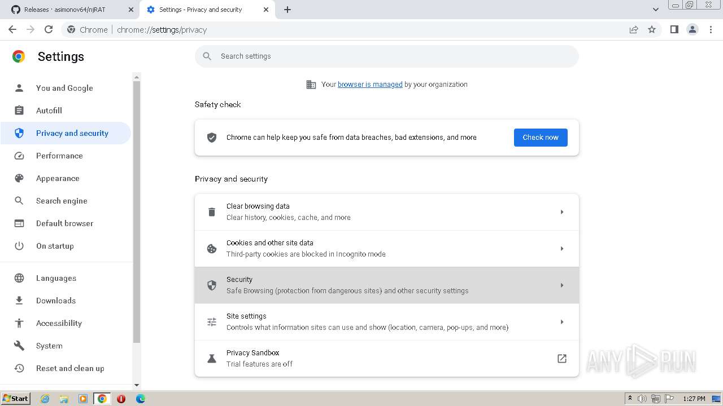Screen dimensions: 723x406
Task: Click the cookie icon
Action: [212, 249]
